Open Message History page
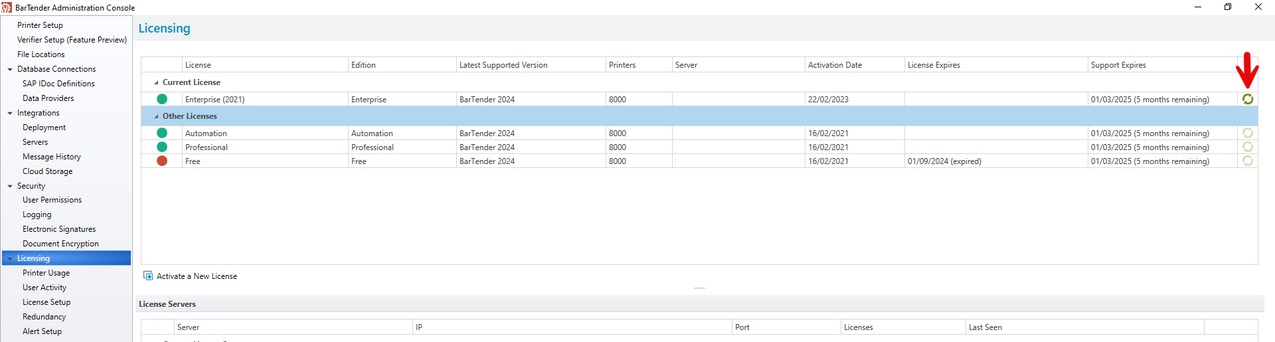The height and width of the screenshot is (342, 1275). click(x=52, y=157)
